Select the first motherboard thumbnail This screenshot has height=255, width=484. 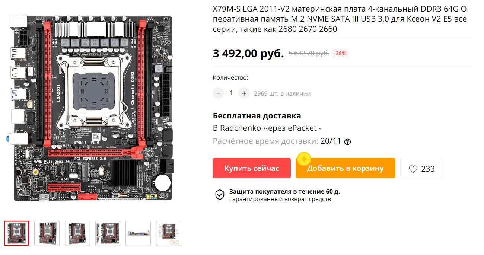[16, 233]
